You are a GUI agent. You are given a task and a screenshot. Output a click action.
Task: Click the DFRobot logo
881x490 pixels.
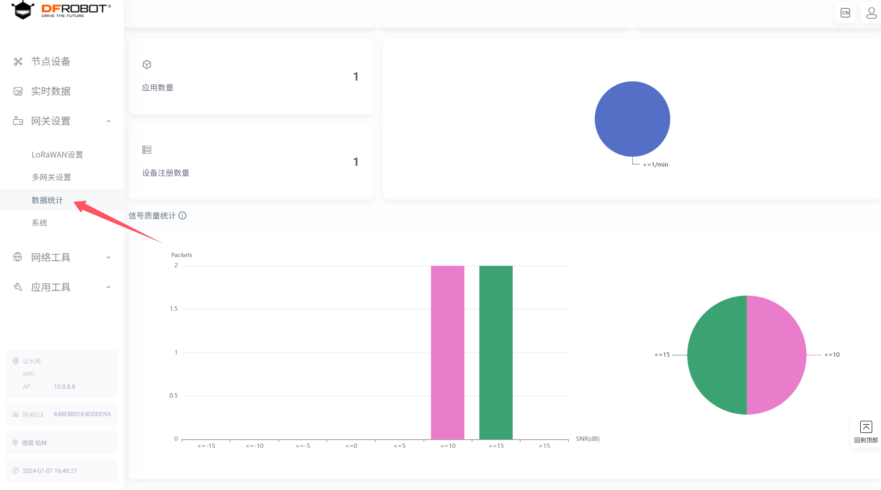point(61,10)
